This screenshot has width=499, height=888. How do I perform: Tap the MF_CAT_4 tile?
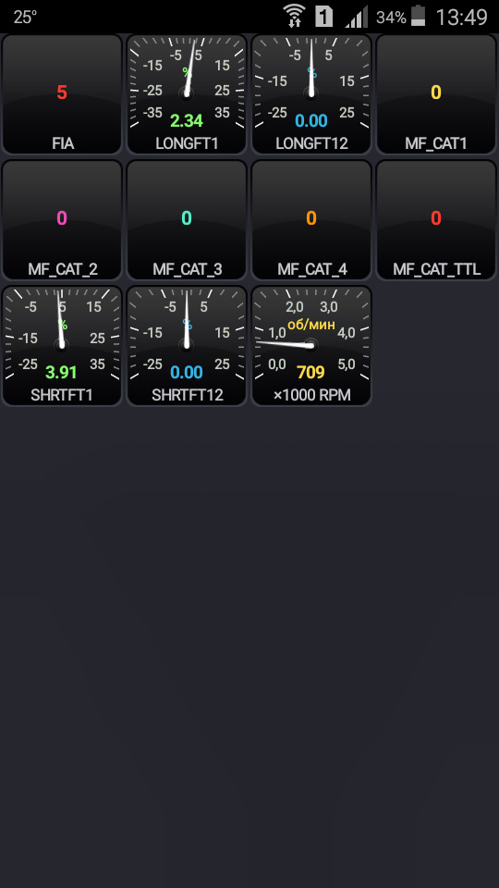311,220
